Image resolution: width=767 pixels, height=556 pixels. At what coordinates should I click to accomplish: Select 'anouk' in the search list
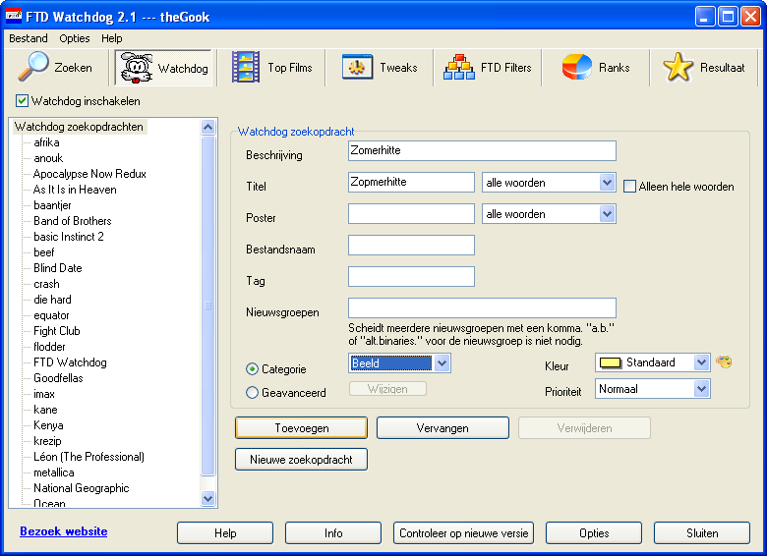[x=48, y=158]
